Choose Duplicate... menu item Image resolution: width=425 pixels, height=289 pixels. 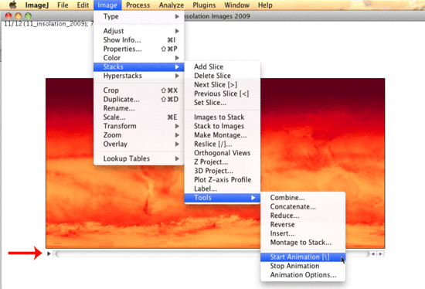tap(139, 99)
